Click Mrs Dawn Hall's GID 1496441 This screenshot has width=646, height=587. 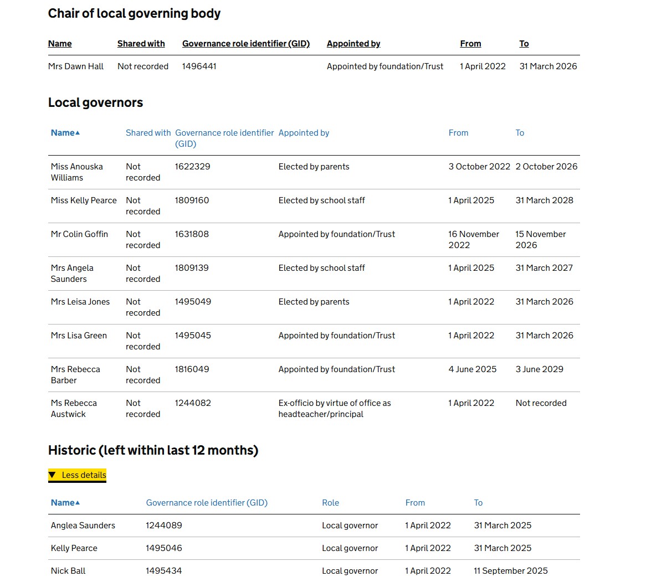pyautogui.click(x=199, y=66)
